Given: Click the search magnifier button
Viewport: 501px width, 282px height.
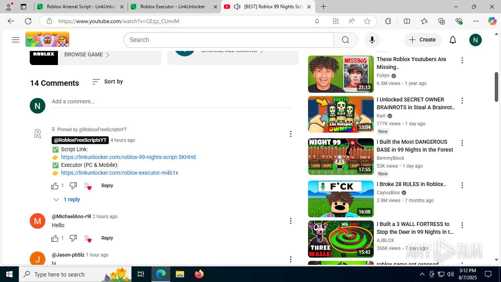Looking at the screenshot, I should click(x=345, y=40).
